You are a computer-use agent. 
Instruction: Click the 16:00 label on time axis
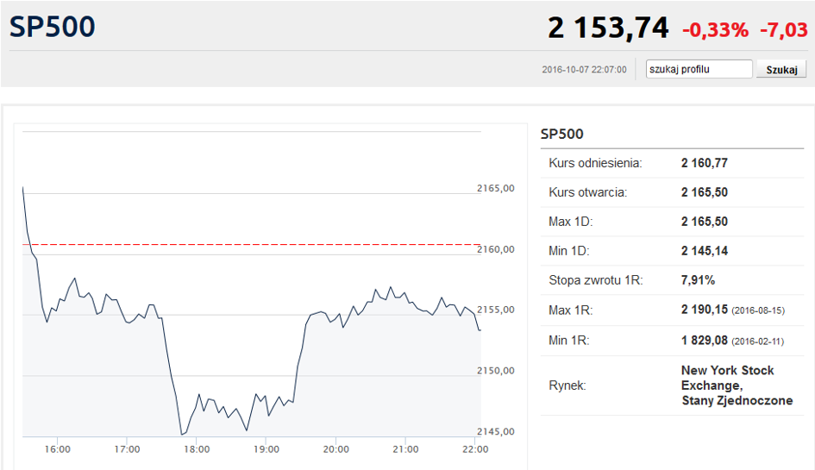pyautogui.click(x=57, y=449)
